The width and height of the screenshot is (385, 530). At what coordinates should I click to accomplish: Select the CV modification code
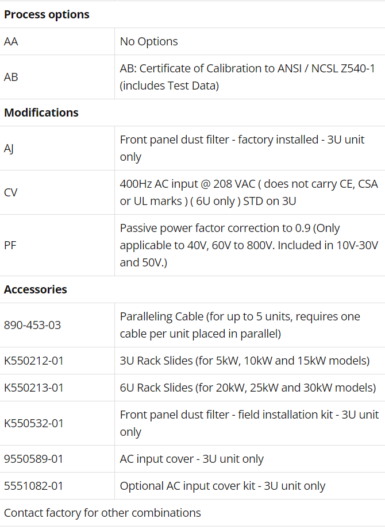[x=10, y=193]
